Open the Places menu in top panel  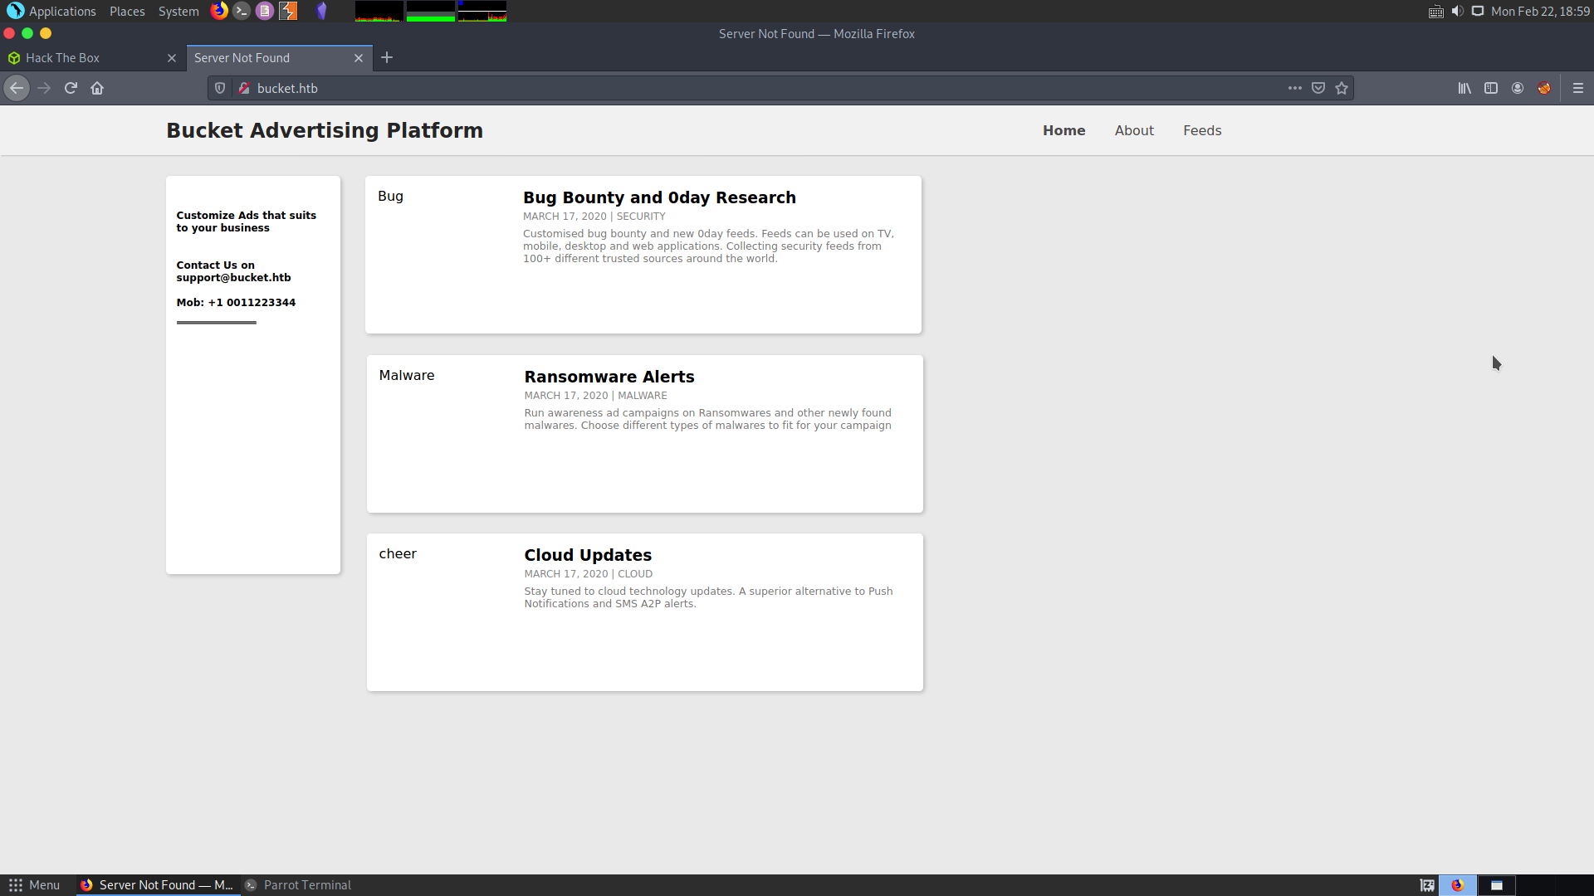click(x=127, y=12)
